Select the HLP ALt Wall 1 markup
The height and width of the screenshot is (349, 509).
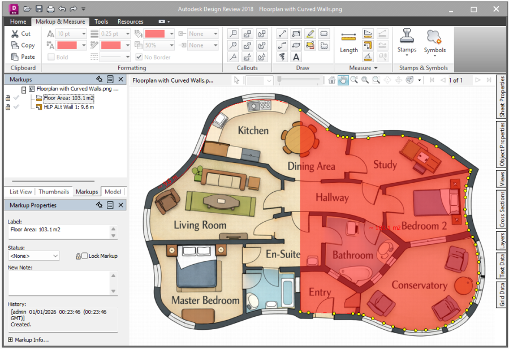pos(68,106)
